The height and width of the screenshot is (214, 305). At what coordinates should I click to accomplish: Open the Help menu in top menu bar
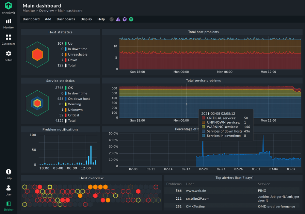tap(101, 19)
